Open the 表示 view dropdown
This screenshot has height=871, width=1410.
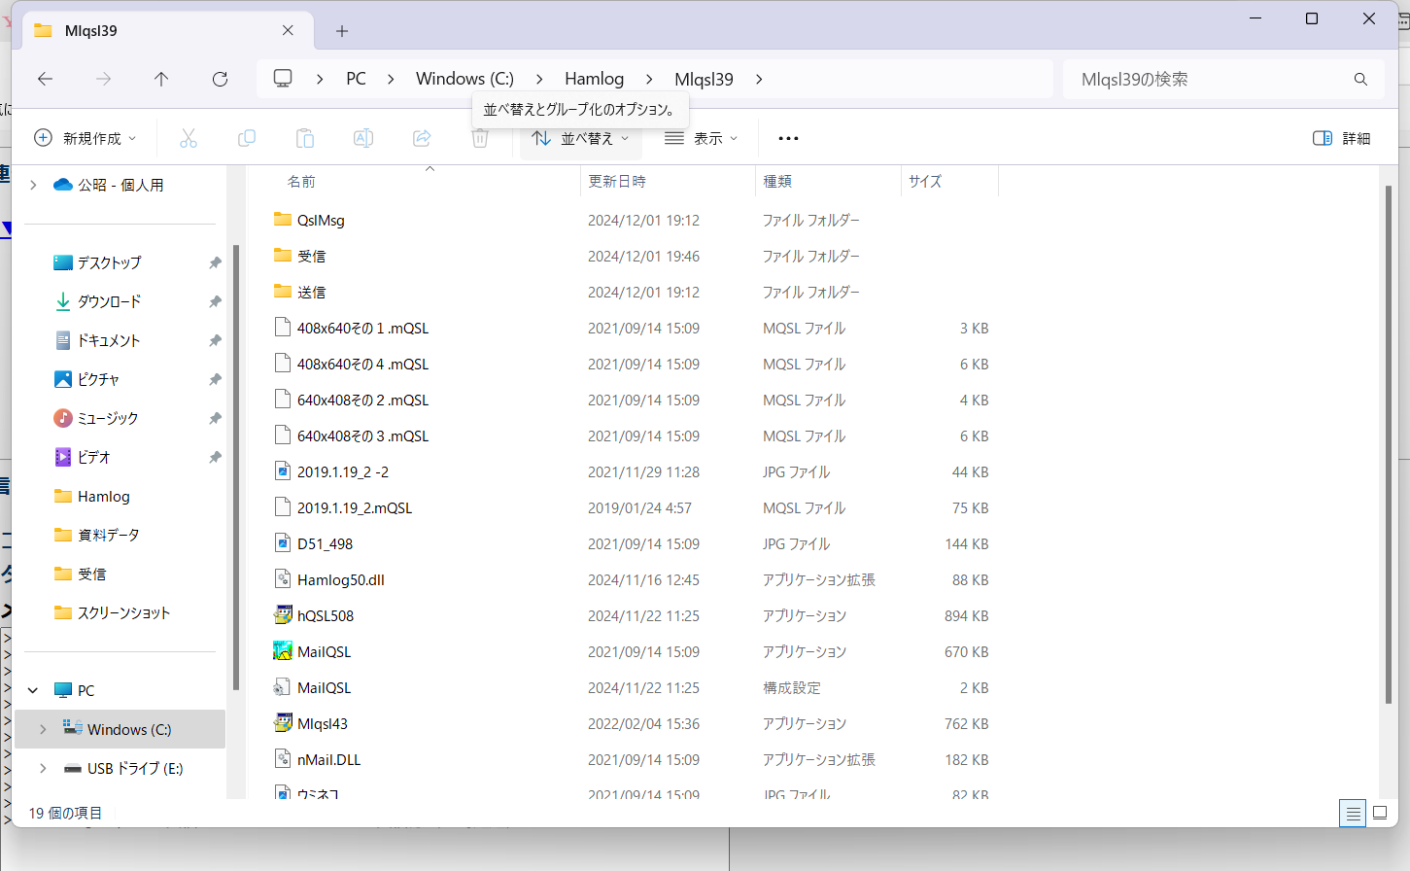tap(701, 139)
